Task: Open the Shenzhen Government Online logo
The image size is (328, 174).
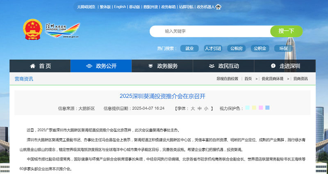Action: pos(63,30)
